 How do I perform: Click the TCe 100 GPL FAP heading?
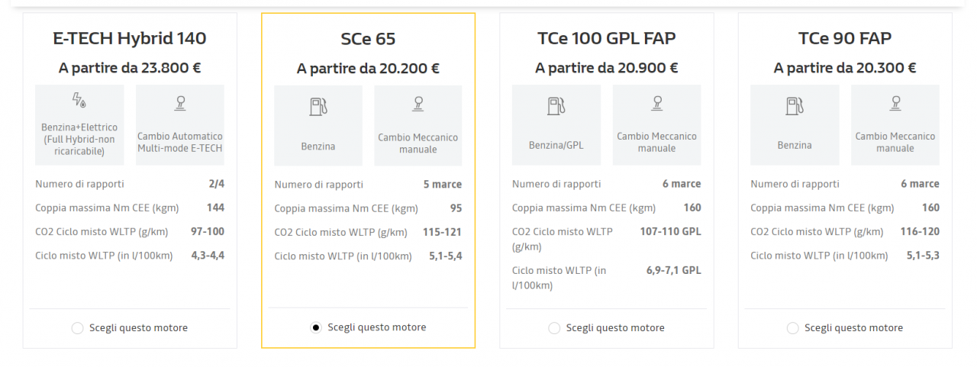(x=607, y=38)
